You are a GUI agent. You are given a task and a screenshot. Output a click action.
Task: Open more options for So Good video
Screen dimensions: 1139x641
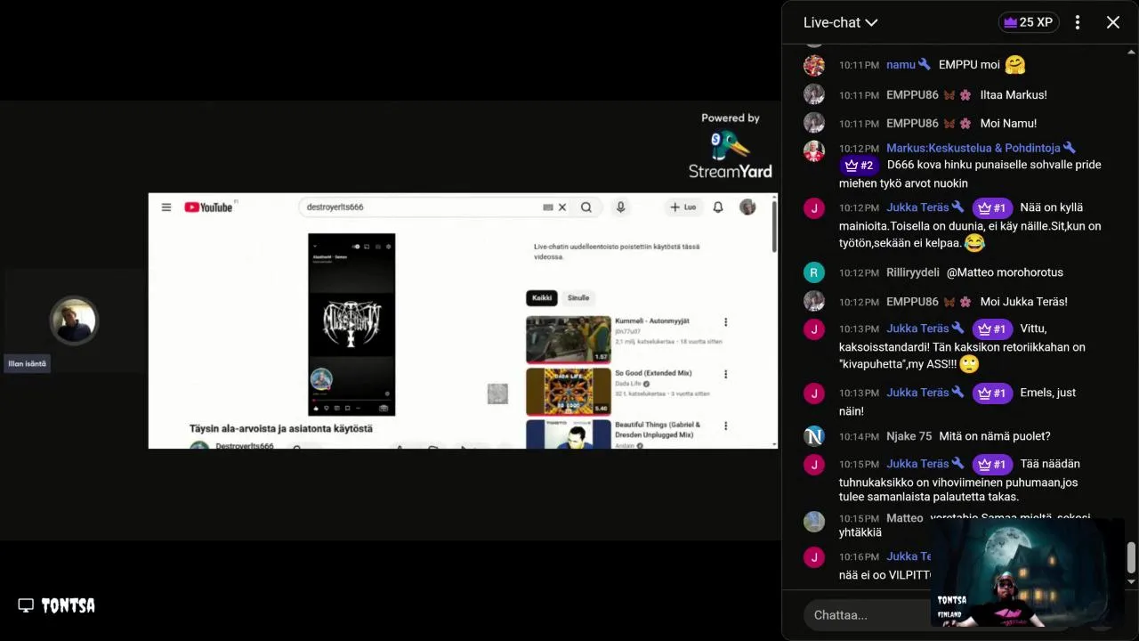pyautogui.click(x=725, y=375)
